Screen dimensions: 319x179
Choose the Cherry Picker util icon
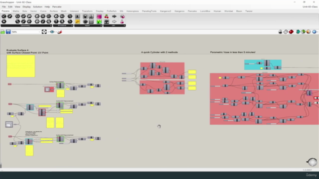tap(106, 16)
